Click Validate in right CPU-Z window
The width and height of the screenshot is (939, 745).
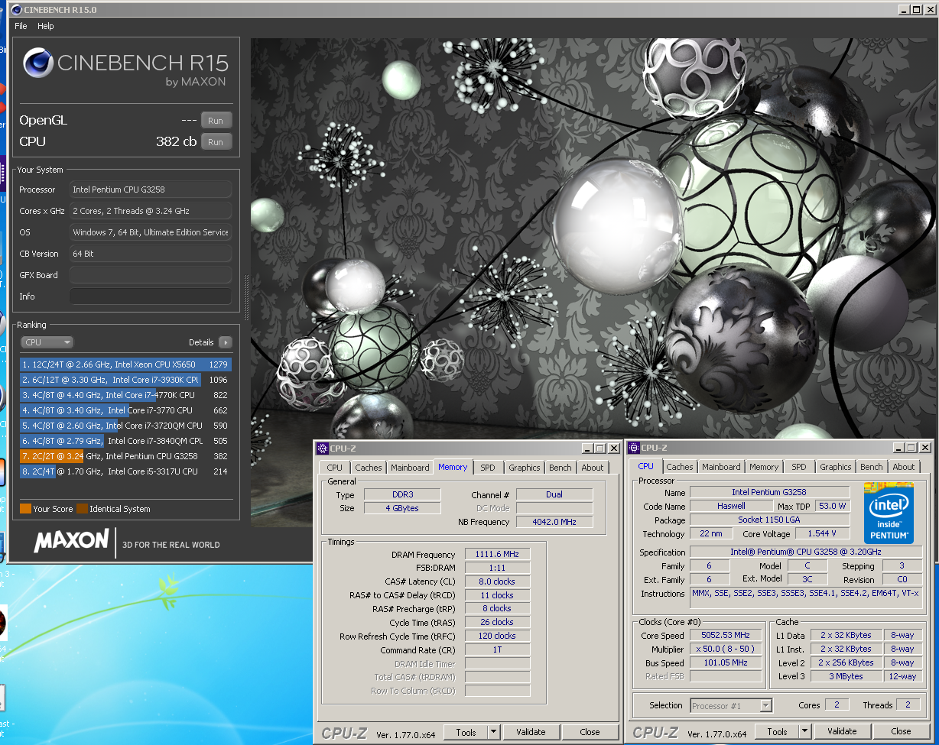(x=842, y=731)
